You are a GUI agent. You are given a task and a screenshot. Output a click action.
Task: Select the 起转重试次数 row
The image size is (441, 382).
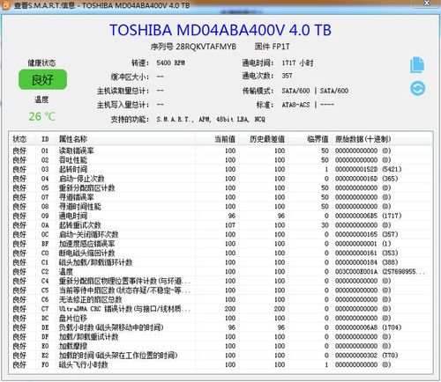pos(220,225)
